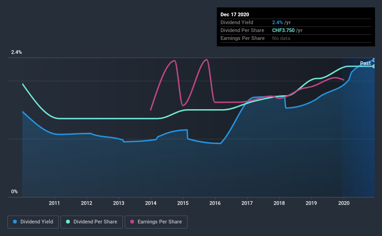Click the teal dot beside Dividend Per Share legend

tap(68, 222)
